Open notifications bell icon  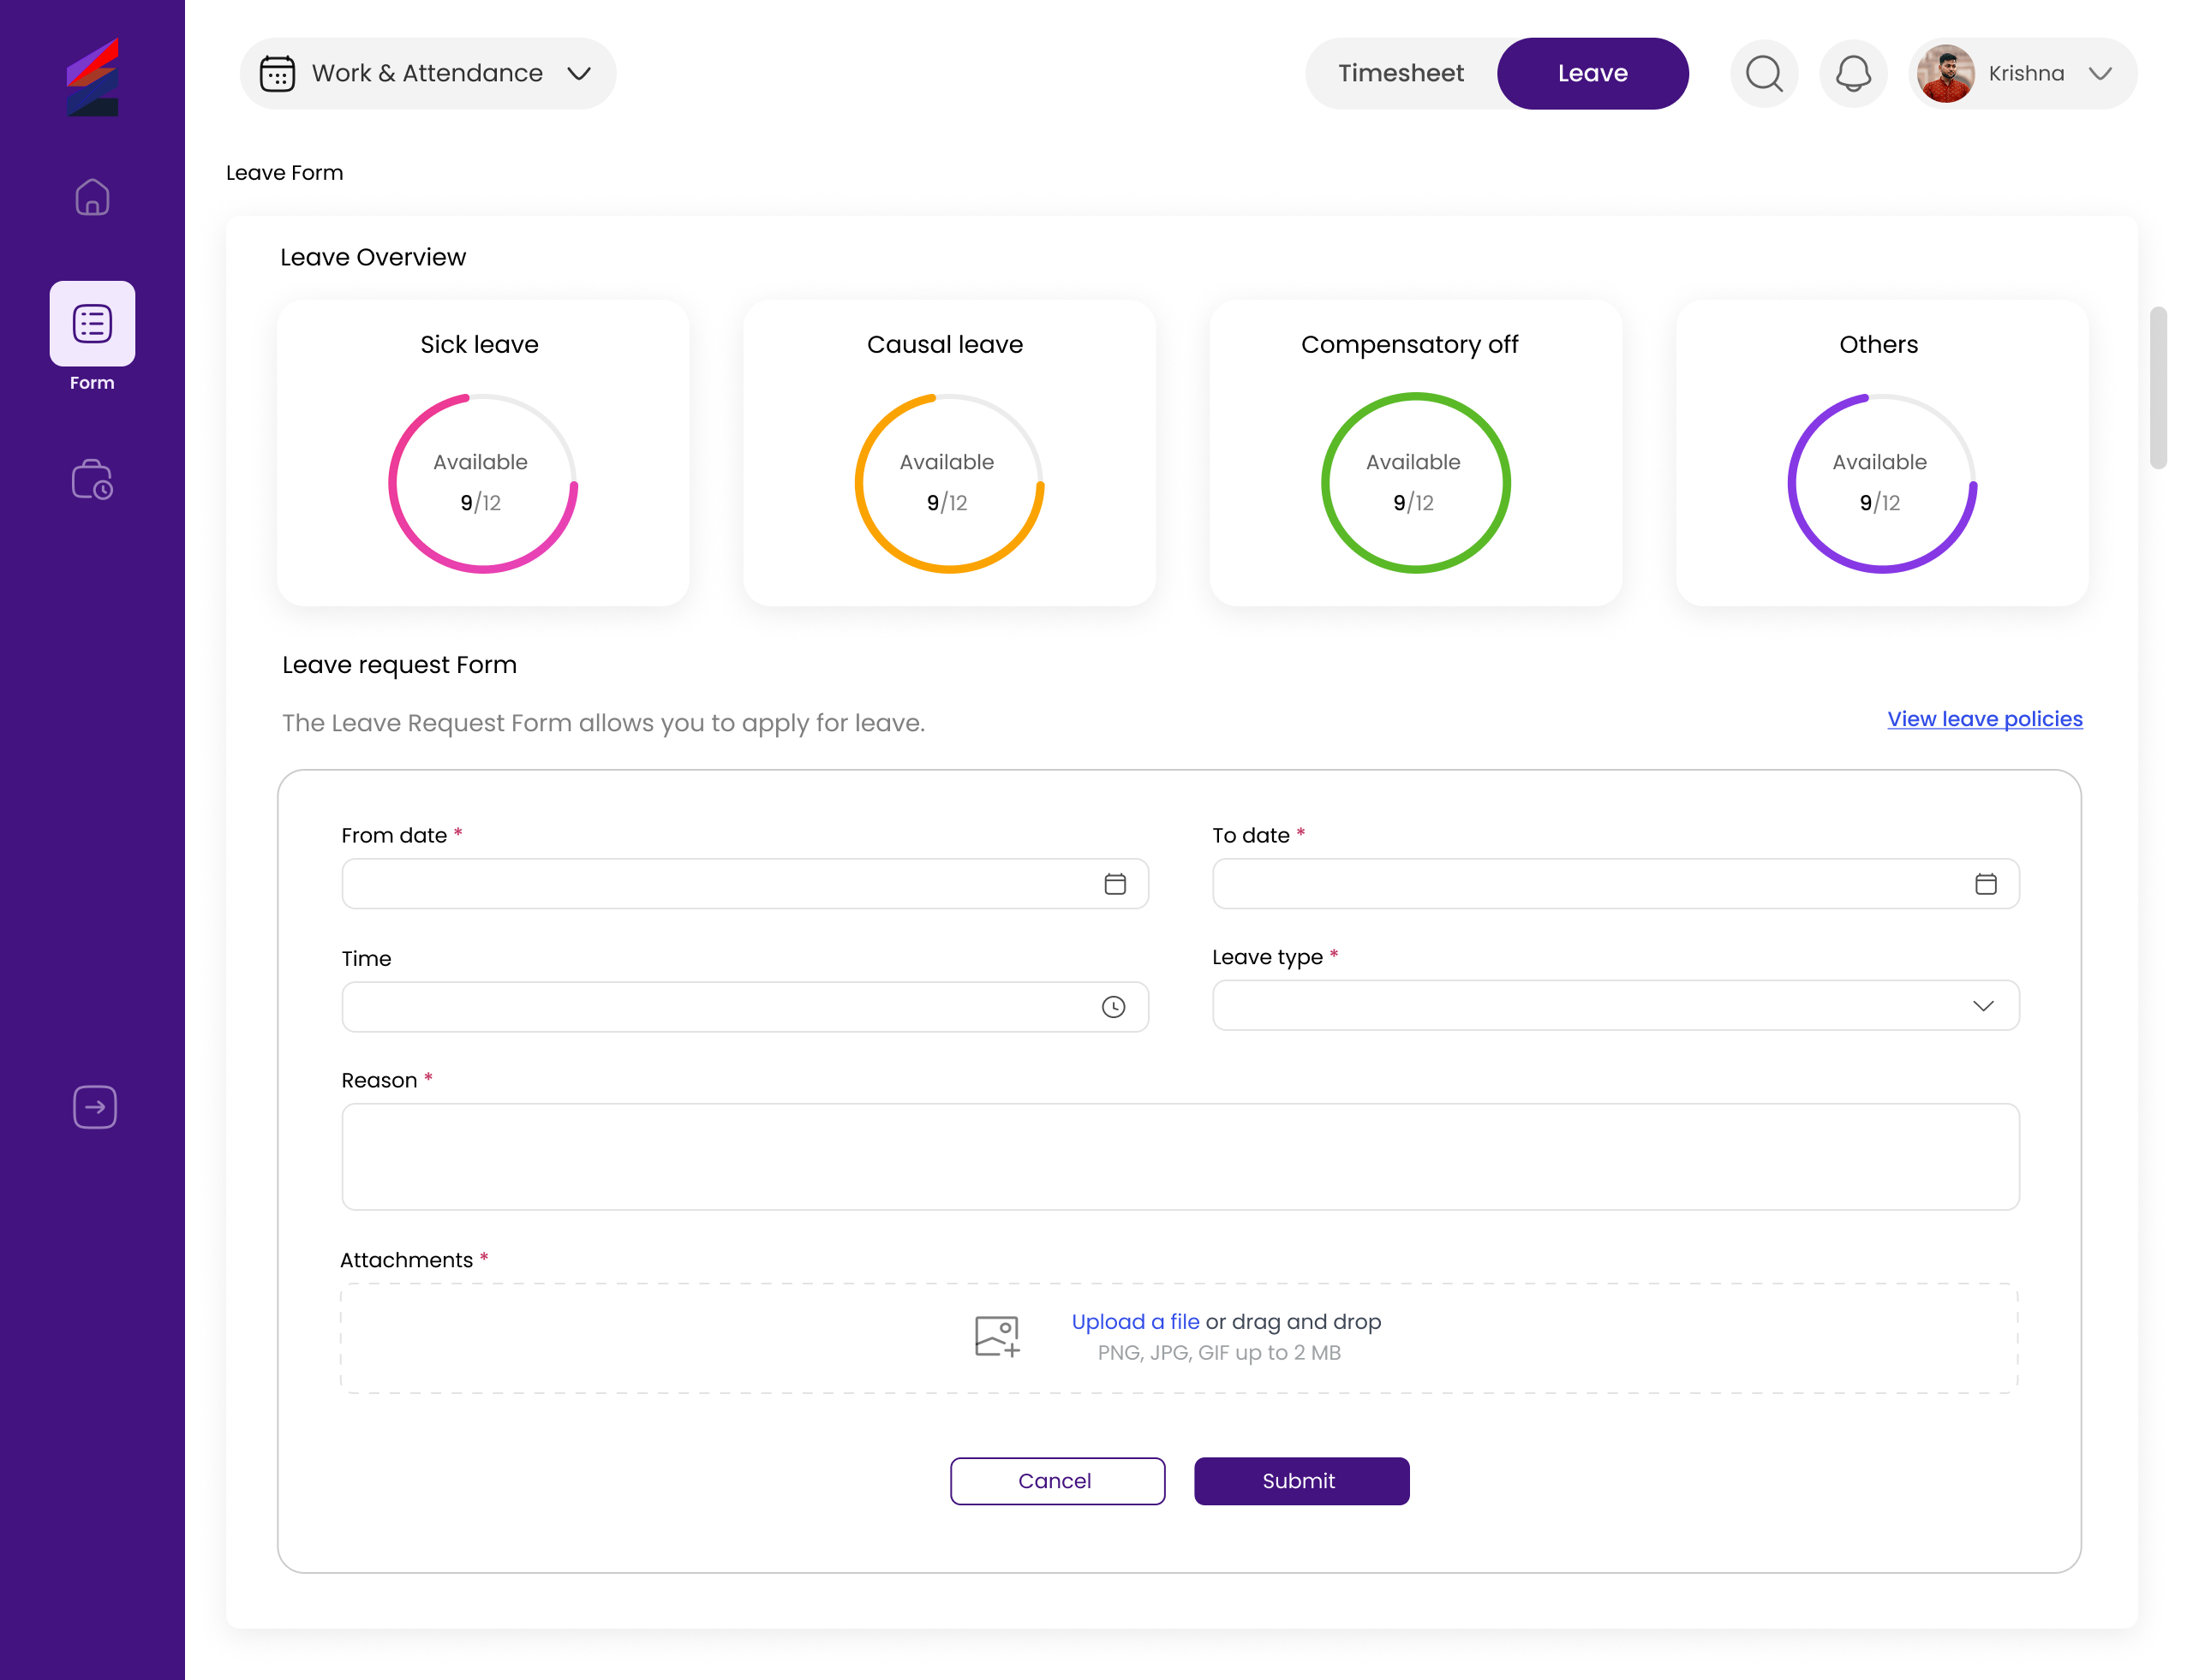click(1853, 74)
